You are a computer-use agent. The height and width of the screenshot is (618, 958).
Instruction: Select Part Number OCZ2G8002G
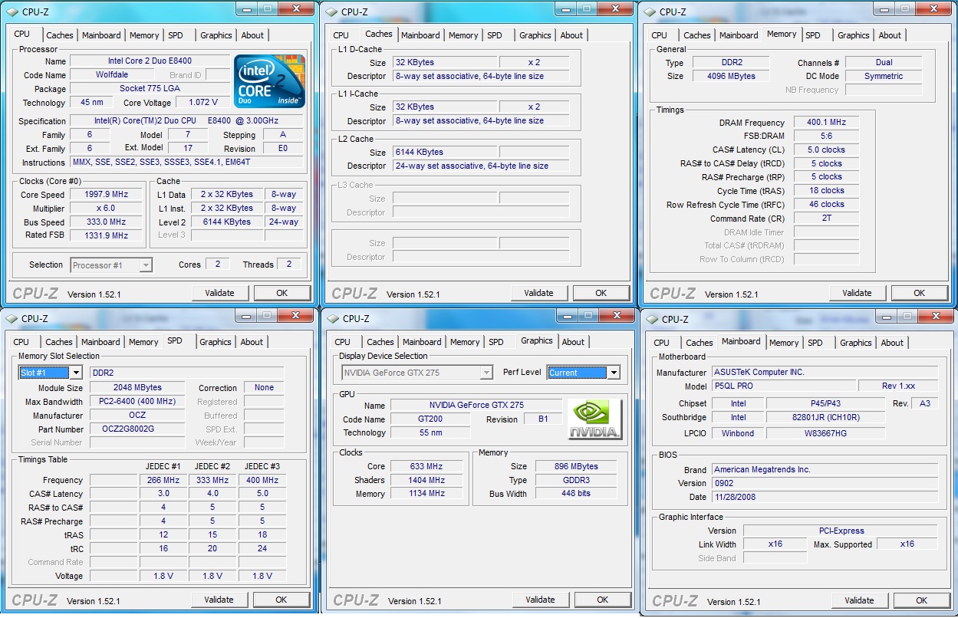[137, 429]
